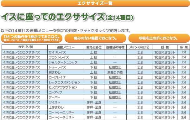Select the 上体まわし menu cell
The height and width of the screenshot is (120, 190).
pyautogui.click(x=66, y=107)
